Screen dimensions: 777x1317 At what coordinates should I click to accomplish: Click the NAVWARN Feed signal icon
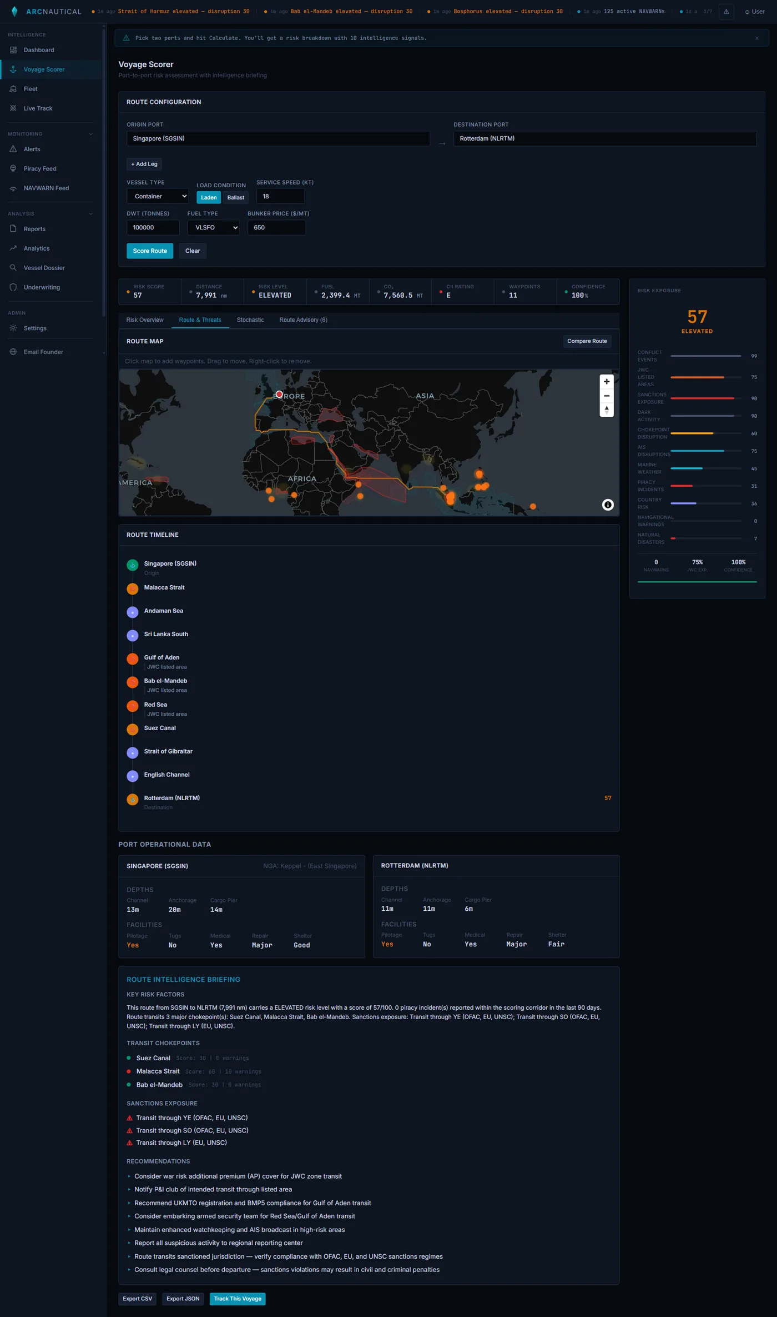tap(13, 188)
